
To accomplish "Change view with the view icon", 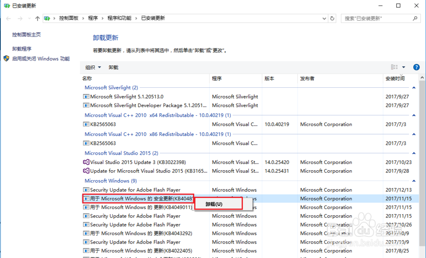I will tap(394, 67).
